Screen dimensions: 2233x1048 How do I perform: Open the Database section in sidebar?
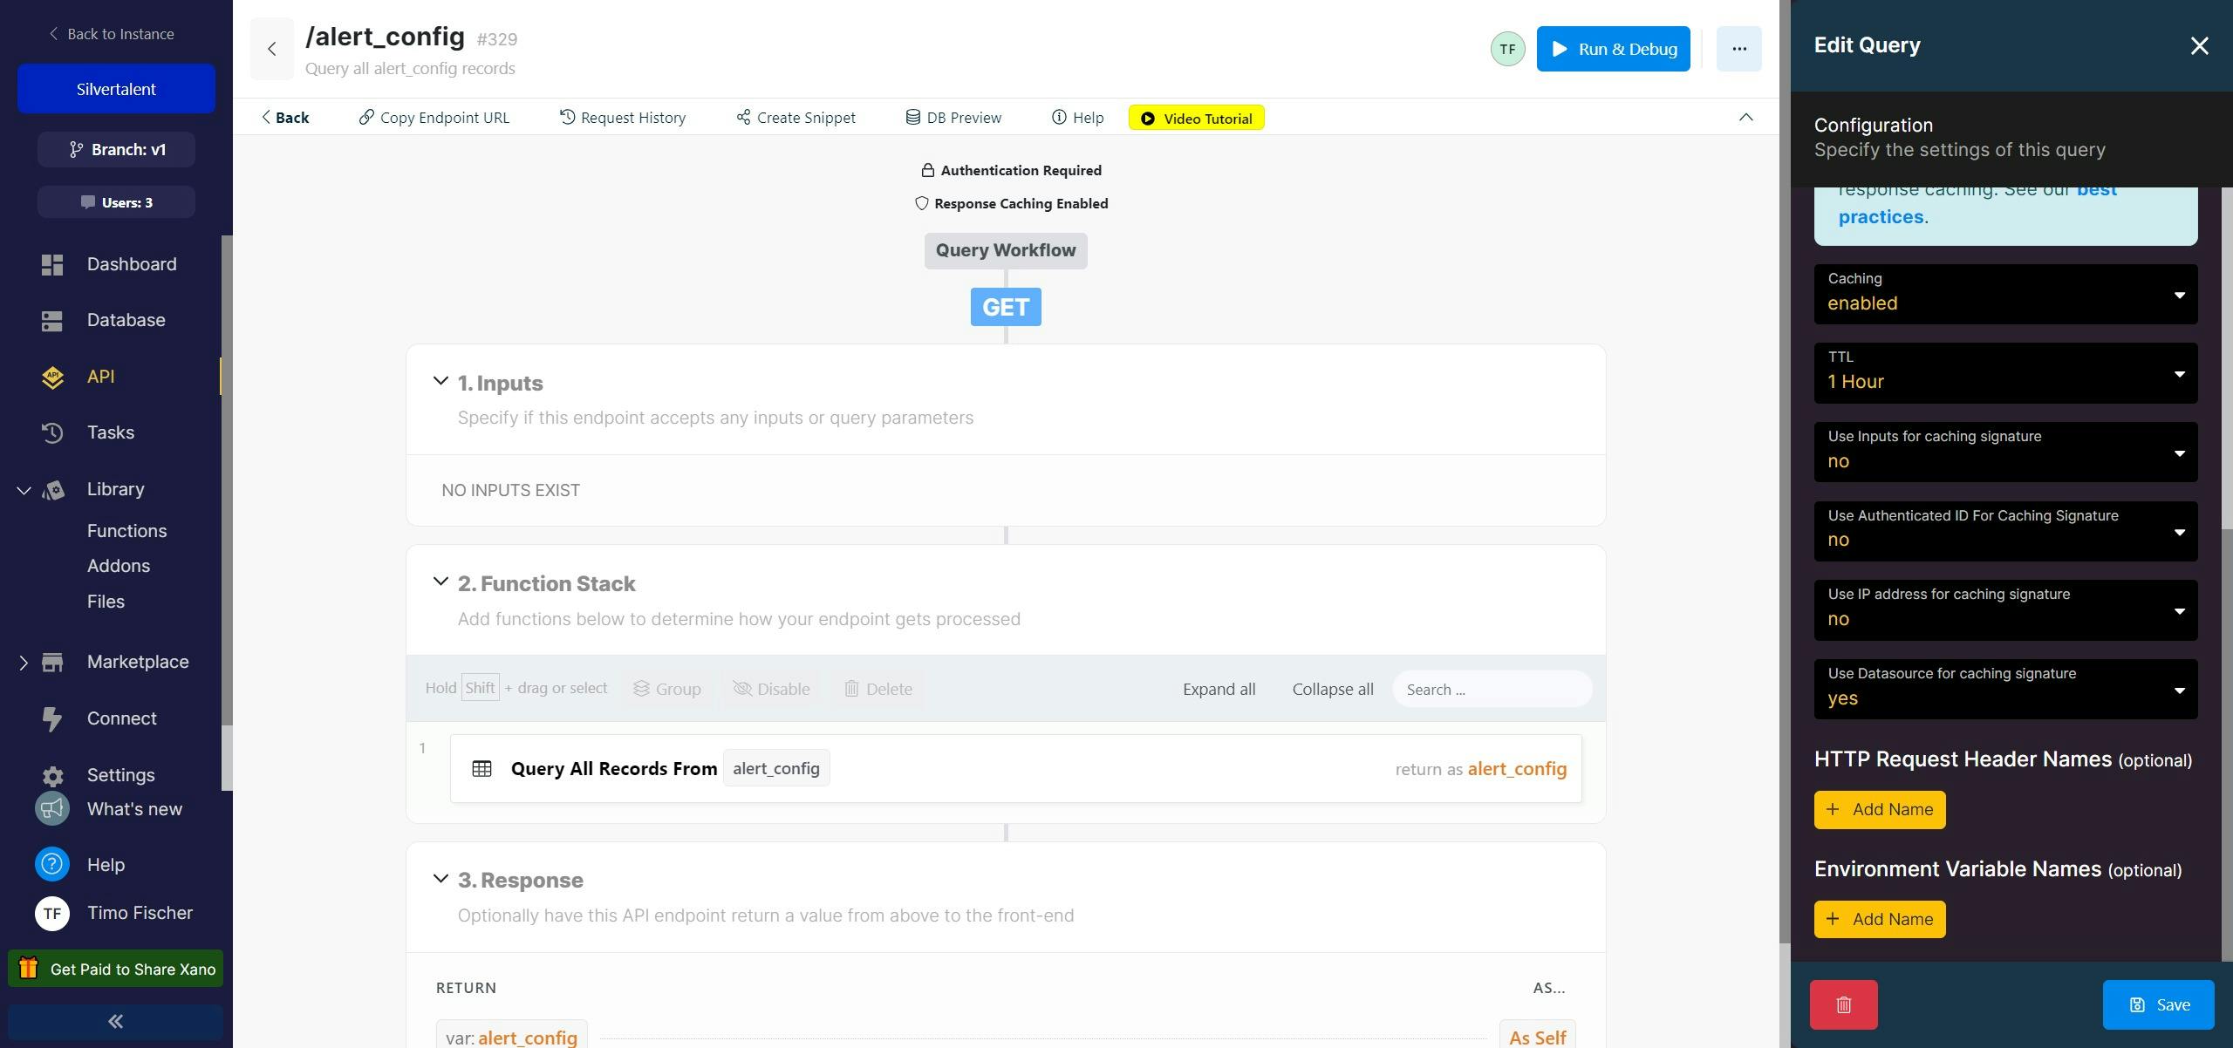pos(126,320)
